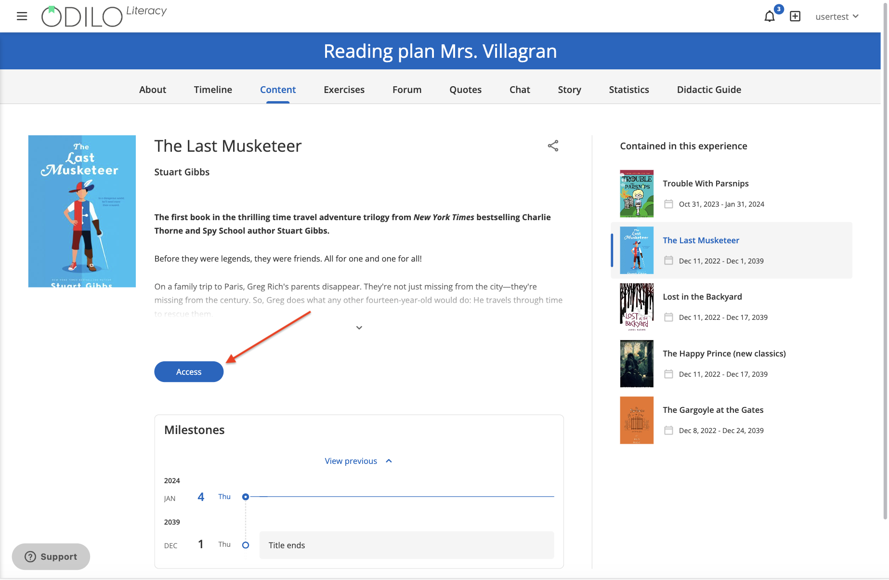Open the Chat tab
The width and height of the screenshot is (889, 580).
point(520,90)
